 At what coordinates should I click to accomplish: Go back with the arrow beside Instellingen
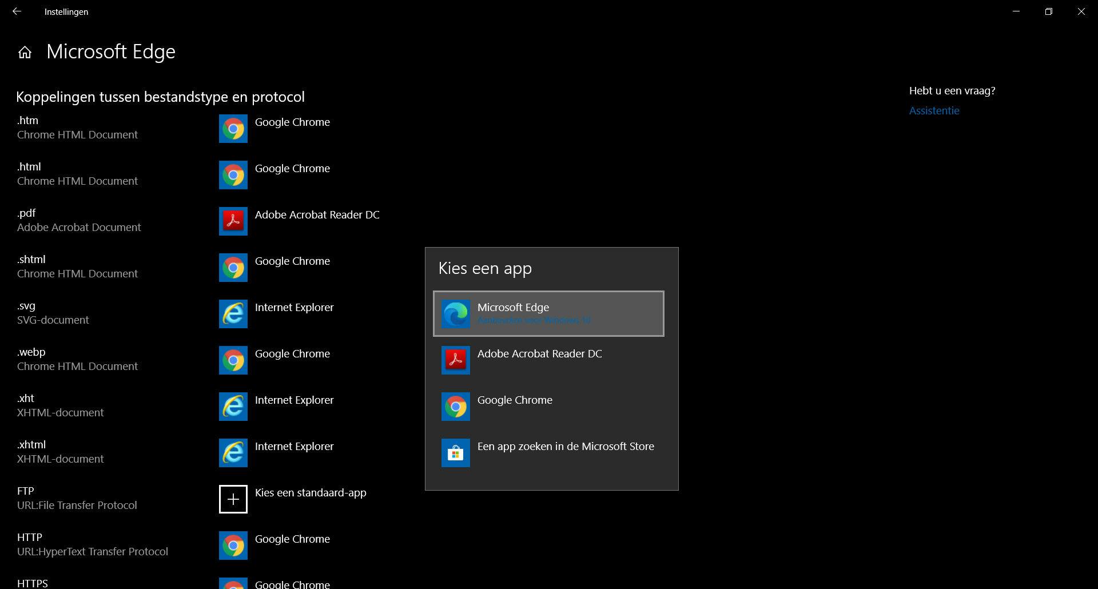(x=17, y=11)
